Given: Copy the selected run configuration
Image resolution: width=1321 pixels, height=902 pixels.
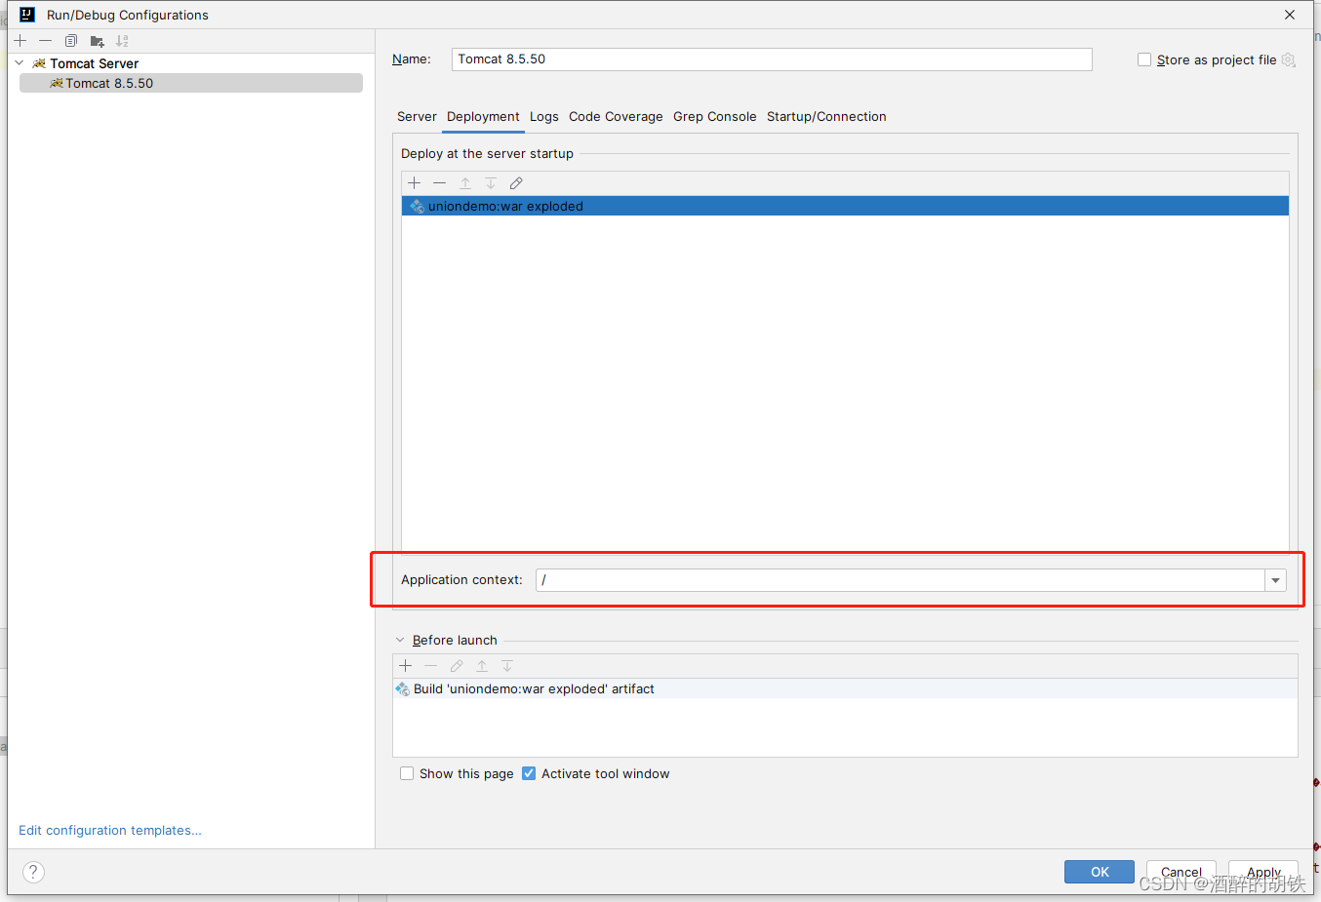Looking at the screenshot, I should (x=71, y=41).
